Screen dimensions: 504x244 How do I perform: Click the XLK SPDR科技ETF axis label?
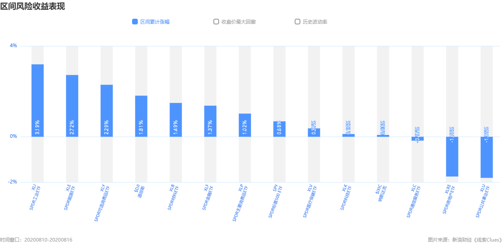pyautogui.click(x=346, y=197)
